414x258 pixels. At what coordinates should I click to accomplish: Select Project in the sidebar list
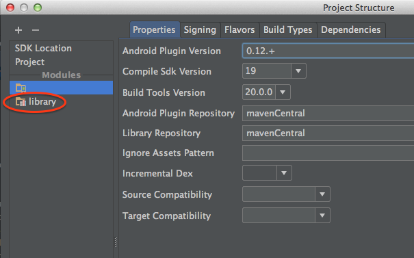click(30, 62)
